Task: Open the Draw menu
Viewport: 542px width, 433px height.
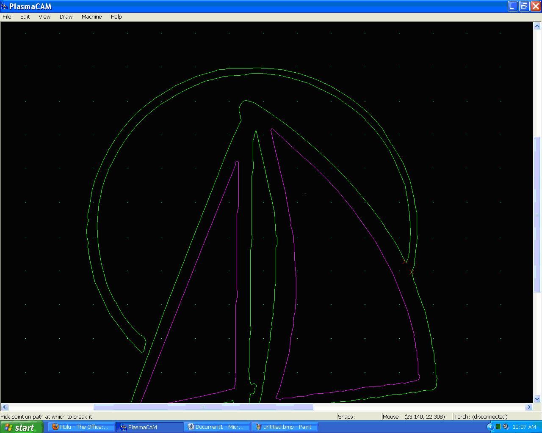Action: (66, 16)
